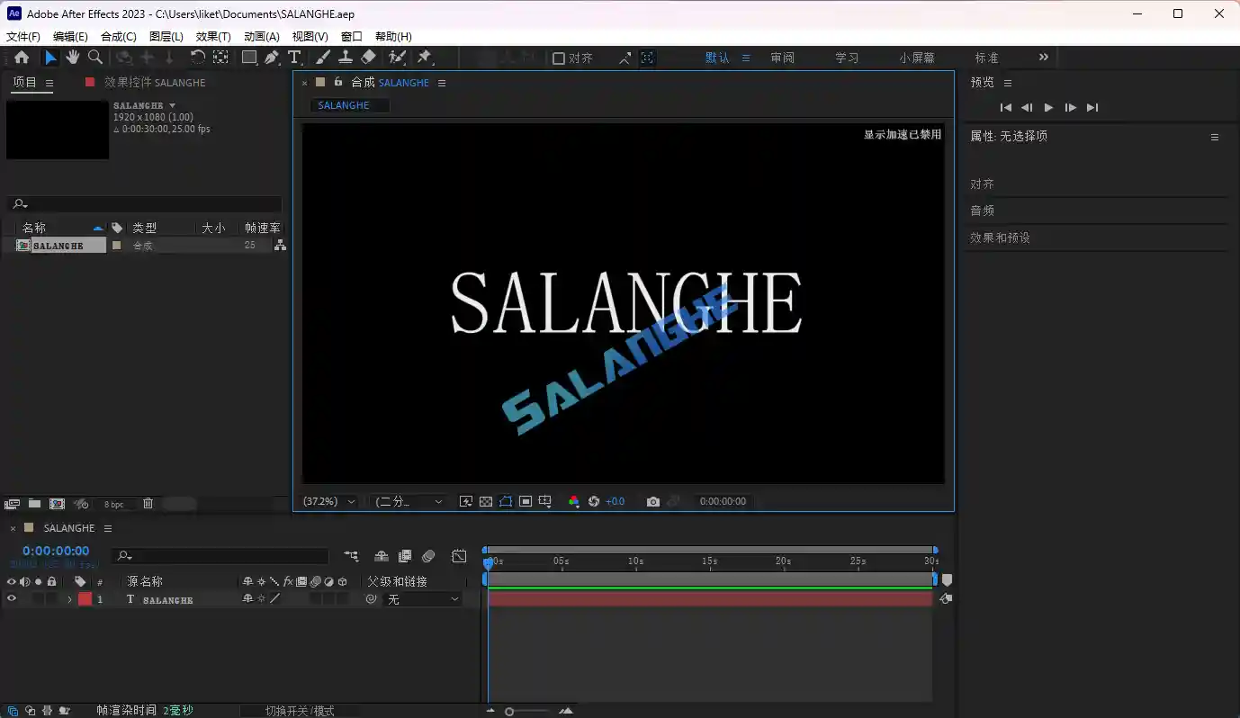Open the magnification ratio dropdown showing 37.2%
Viewport: 1240px width, 718px height.
click(x=328, y=501)
